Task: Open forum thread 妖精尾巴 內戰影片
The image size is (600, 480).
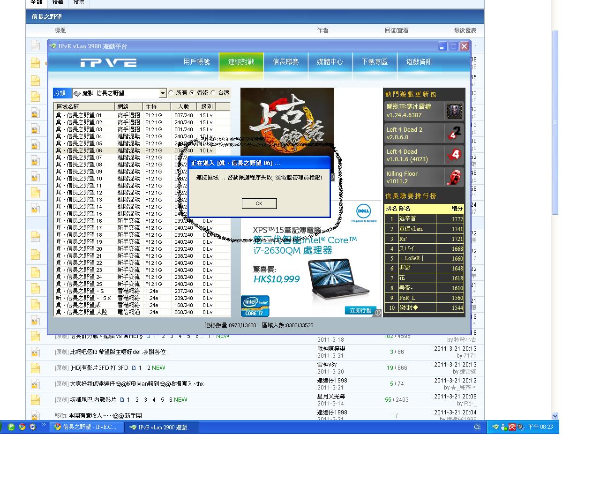Action: pos(93,400)
